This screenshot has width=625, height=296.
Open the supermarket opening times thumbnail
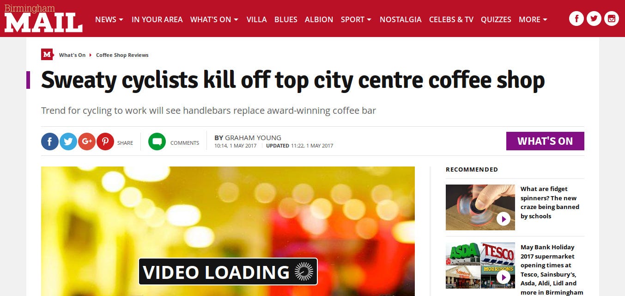[480, 265]
